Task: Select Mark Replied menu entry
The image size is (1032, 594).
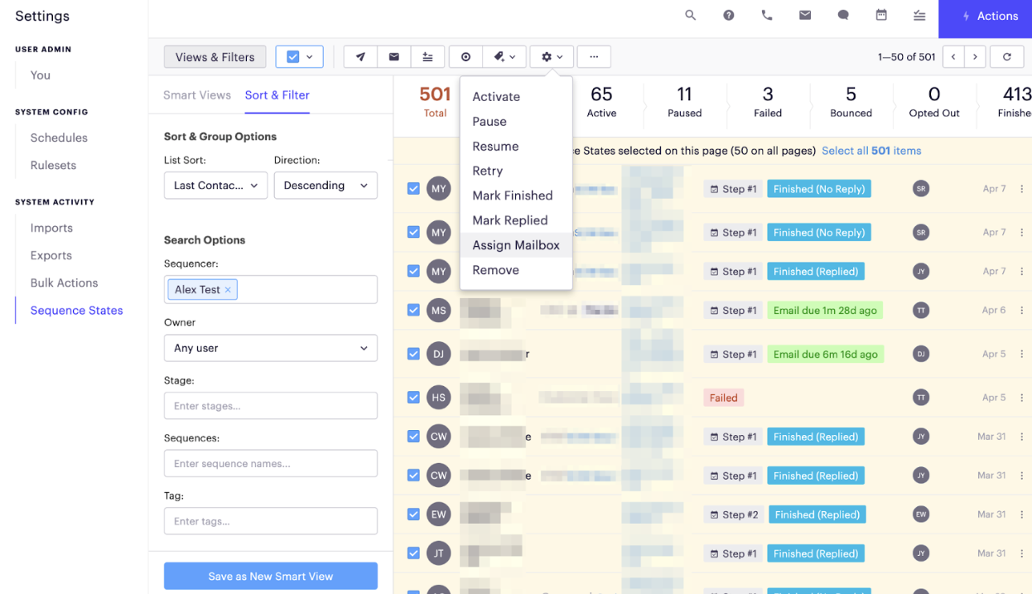Action: (x=516, y=220)
